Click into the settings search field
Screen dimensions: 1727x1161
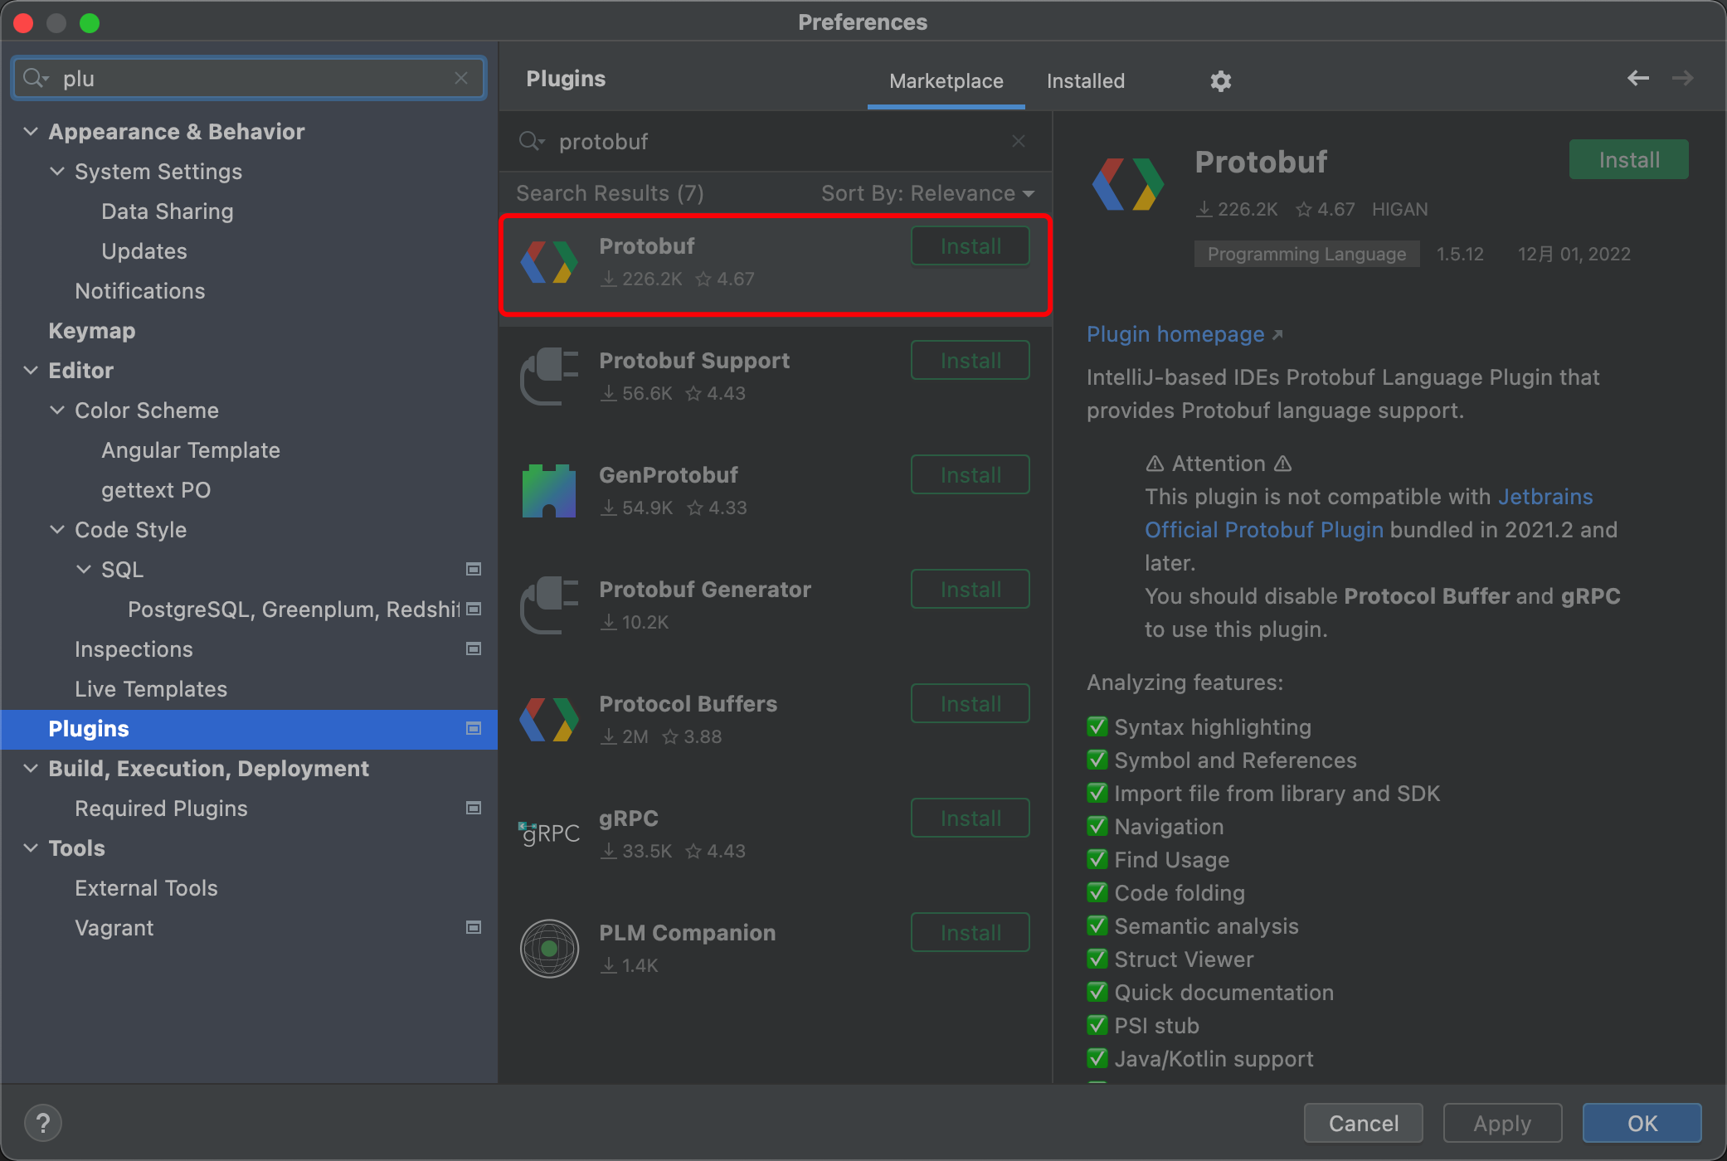click(249, 78)
